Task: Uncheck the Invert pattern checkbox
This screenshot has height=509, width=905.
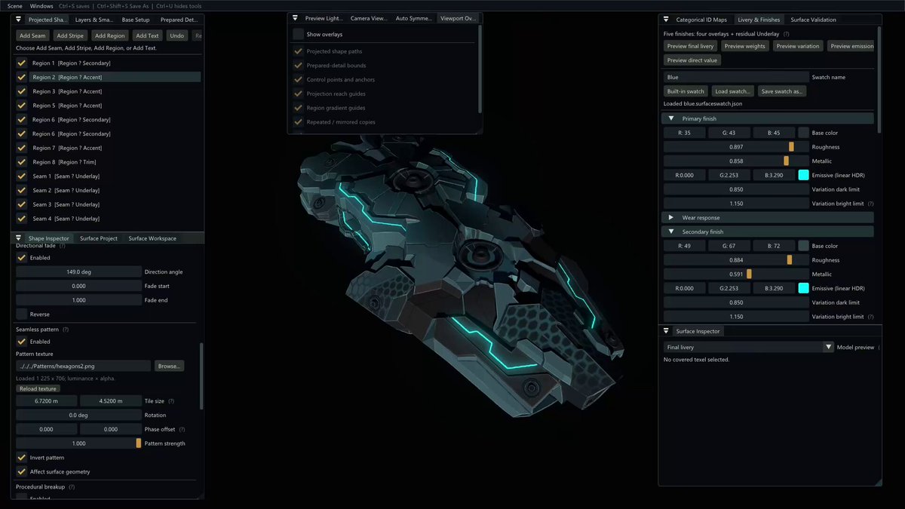Action: [22, 458]
